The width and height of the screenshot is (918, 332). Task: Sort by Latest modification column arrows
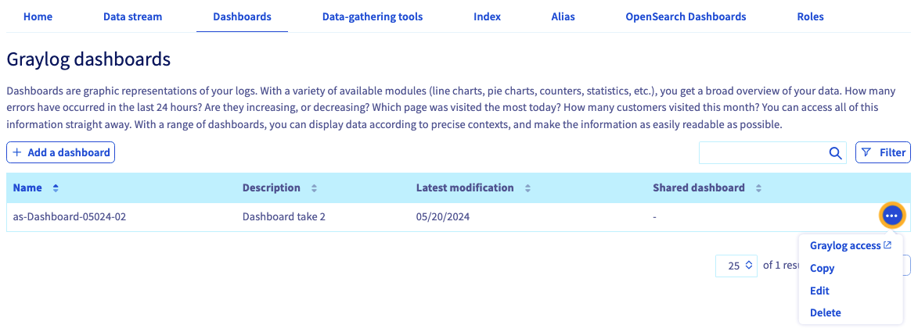click(x=527, y=188)
